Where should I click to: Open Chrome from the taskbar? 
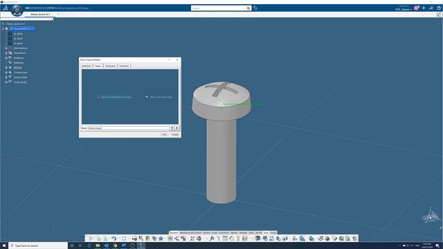(115, 246)
